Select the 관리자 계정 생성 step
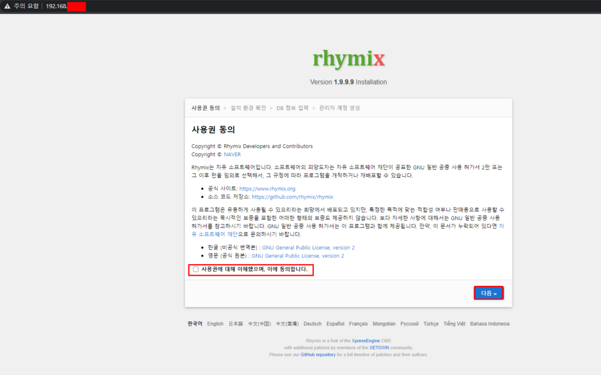Screen dimensions: 601x375 point(339,108)
